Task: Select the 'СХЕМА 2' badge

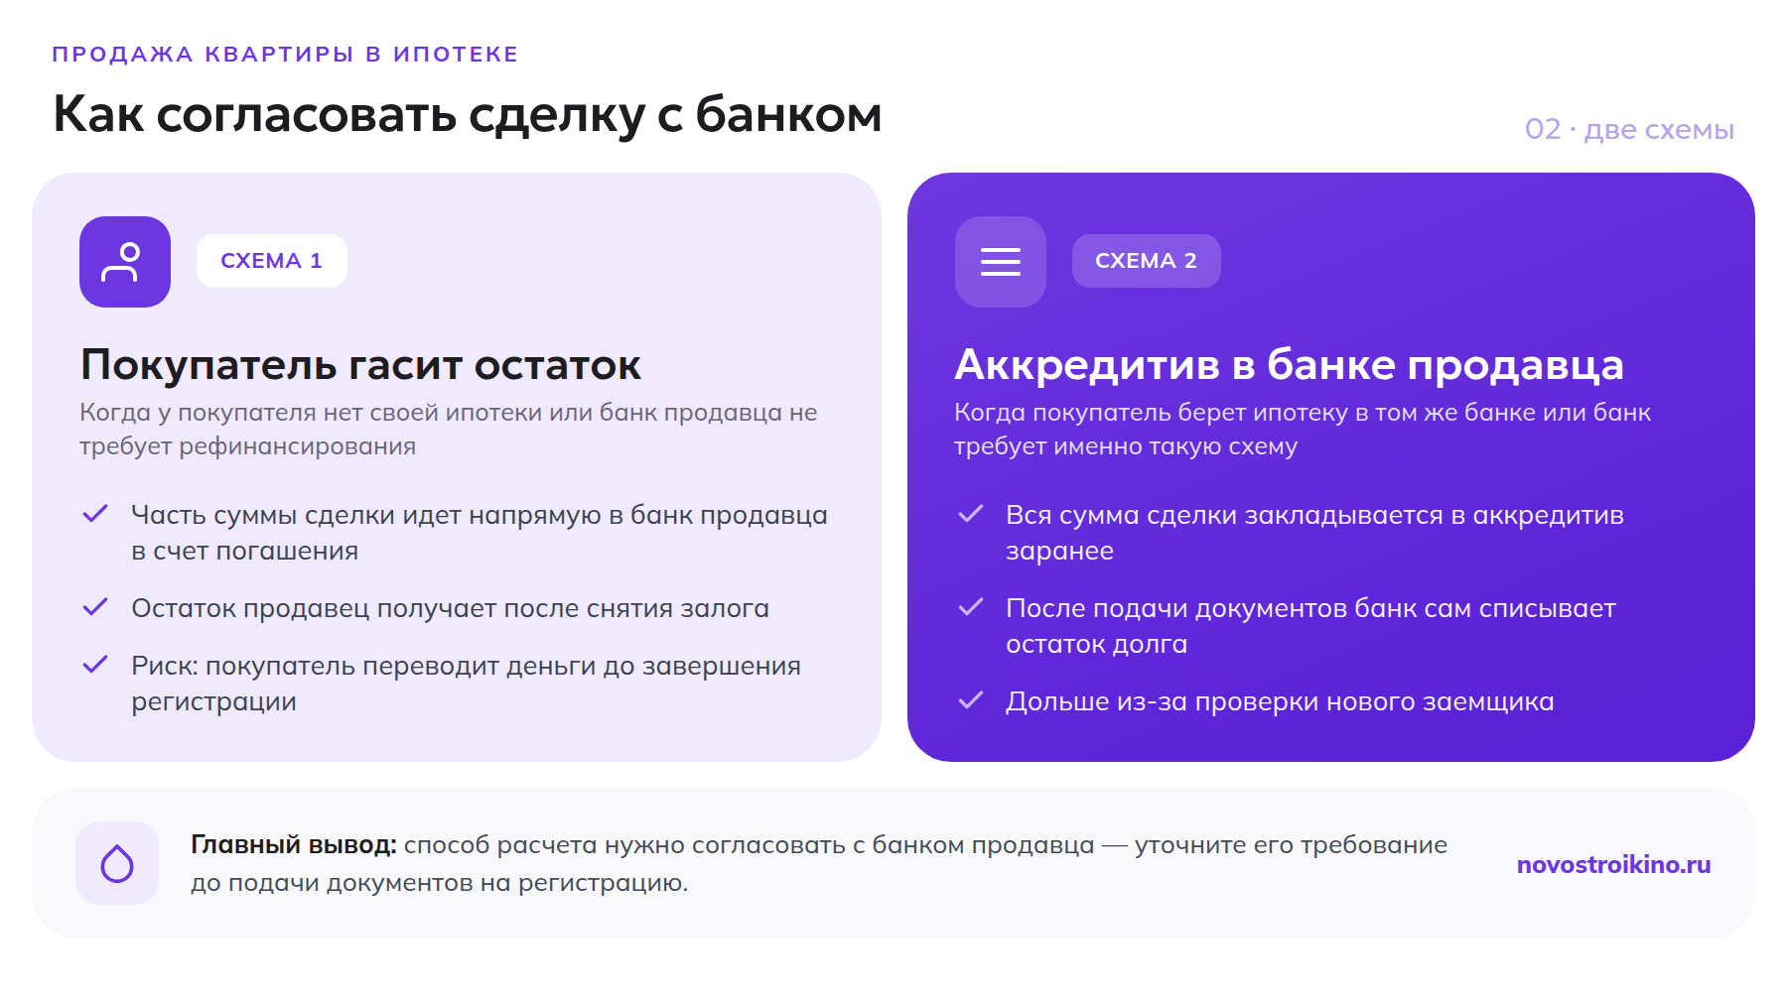Action: pos(1147,261)
